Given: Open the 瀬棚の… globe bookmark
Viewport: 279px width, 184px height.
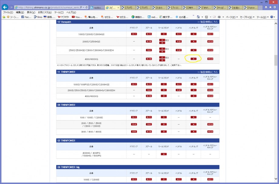Looking at the screenshot, I should point(138,17).
